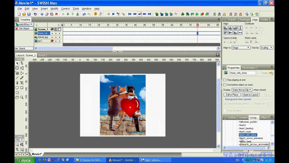
Task: Open the 75% zoom level dropdown
Action: click(19, 140)
